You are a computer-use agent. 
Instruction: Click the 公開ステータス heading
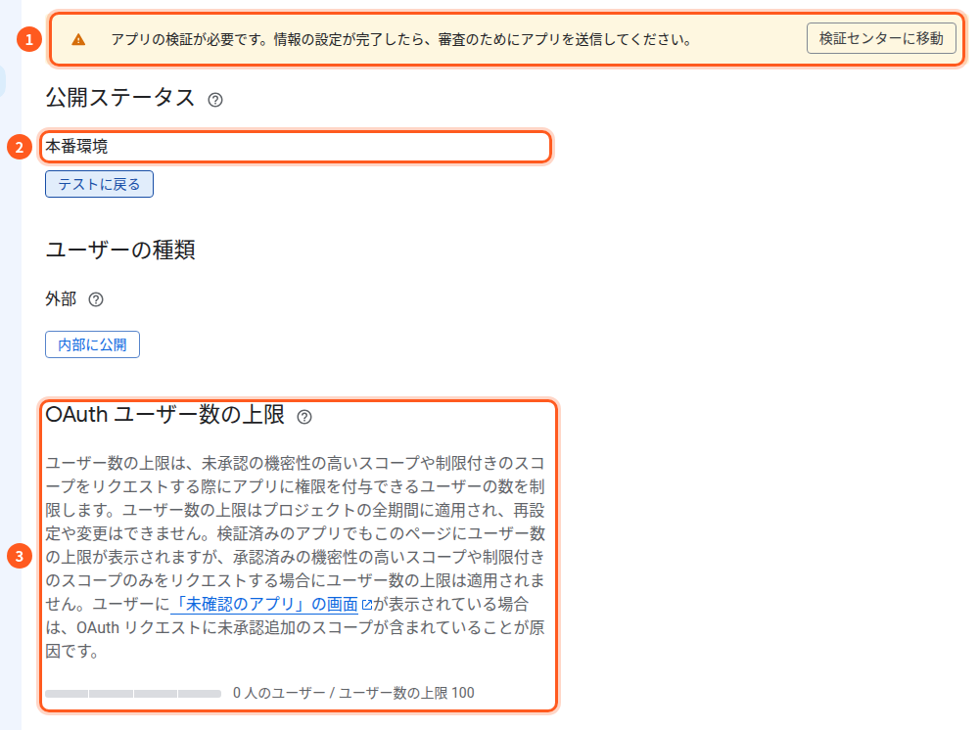119,97
